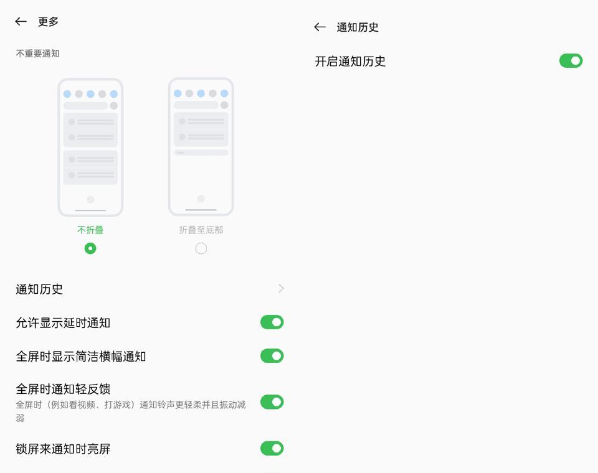Tap the 不折叠 phone preview illustration

tap(90, 148)
